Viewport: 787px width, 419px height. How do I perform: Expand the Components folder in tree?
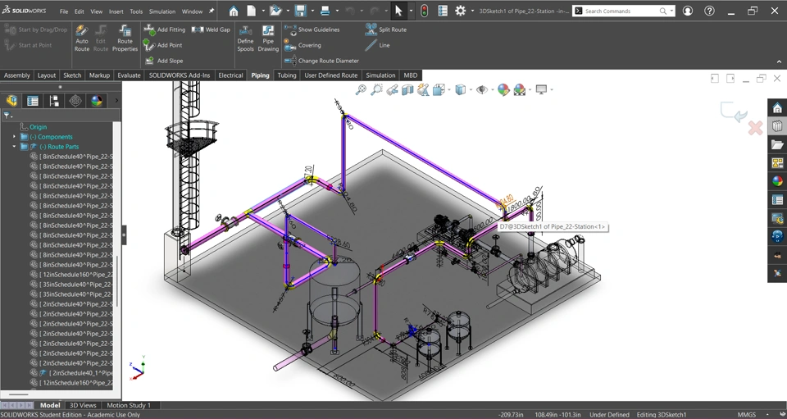[x=15, y=137]
